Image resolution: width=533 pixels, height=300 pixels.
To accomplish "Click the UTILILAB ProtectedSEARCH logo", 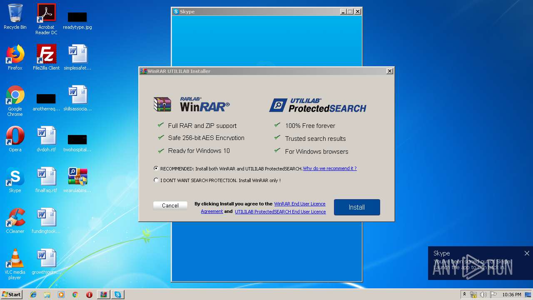I will pos(317,105).
